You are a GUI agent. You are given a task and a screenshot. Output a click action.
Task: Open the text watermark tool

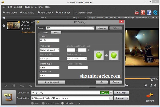pos(22,86)
